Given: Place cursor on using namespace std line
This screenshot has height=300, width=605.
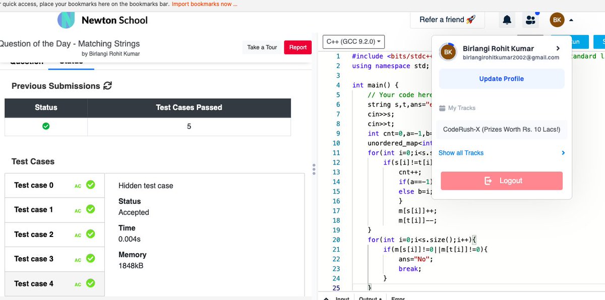Looking at the screenshot, I should [391, 66].
